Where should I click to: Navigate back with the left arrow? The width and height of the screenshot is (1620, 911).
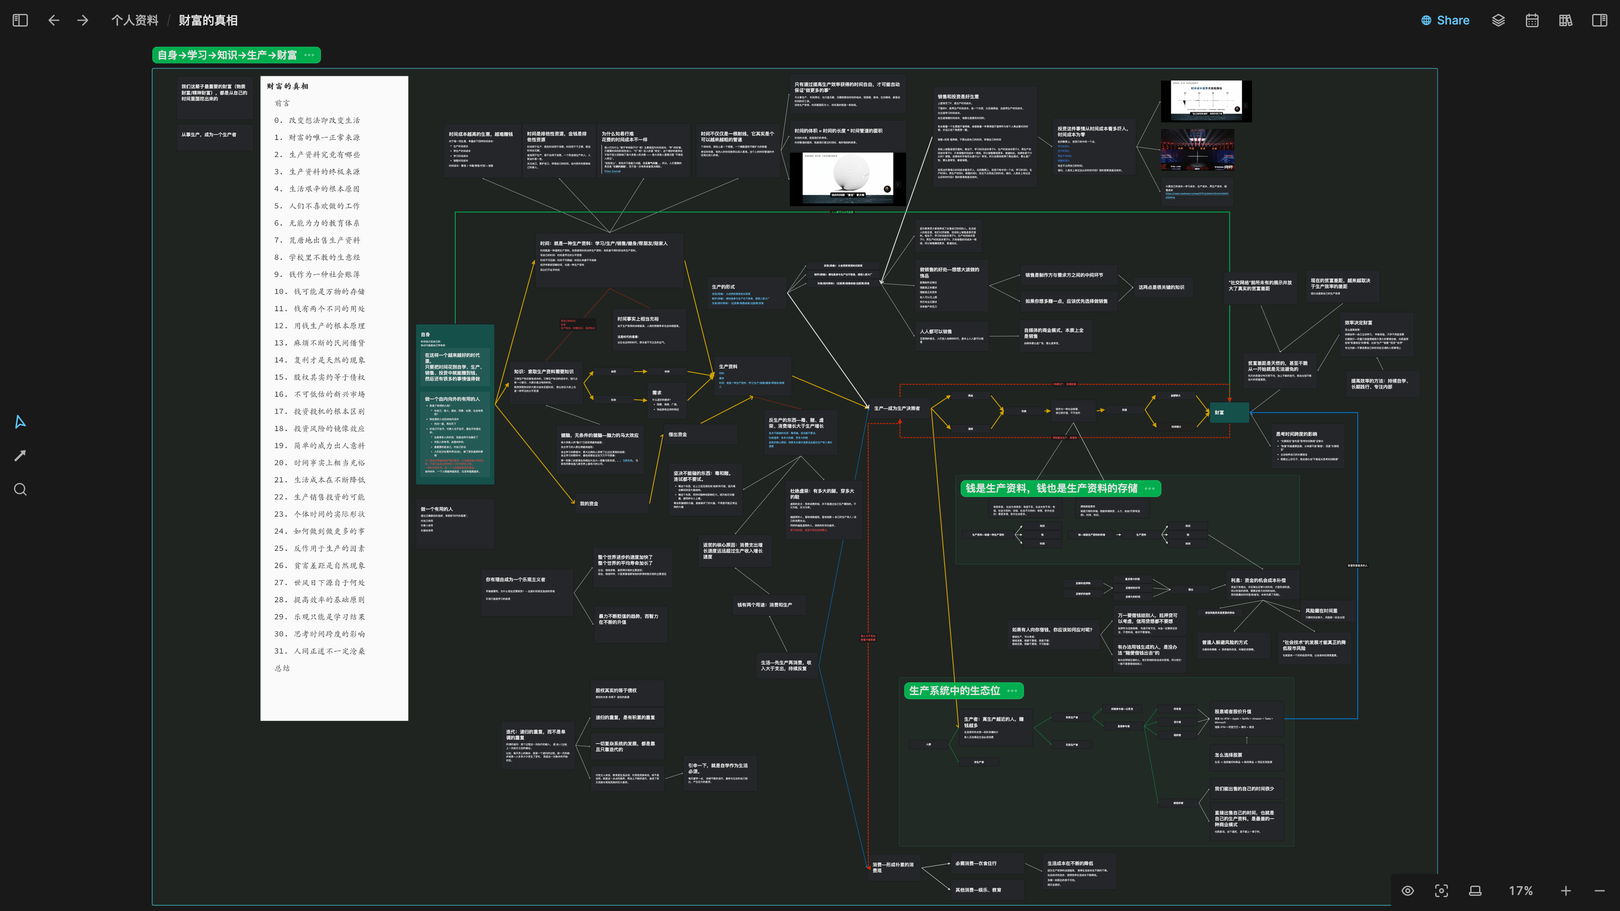54,20
